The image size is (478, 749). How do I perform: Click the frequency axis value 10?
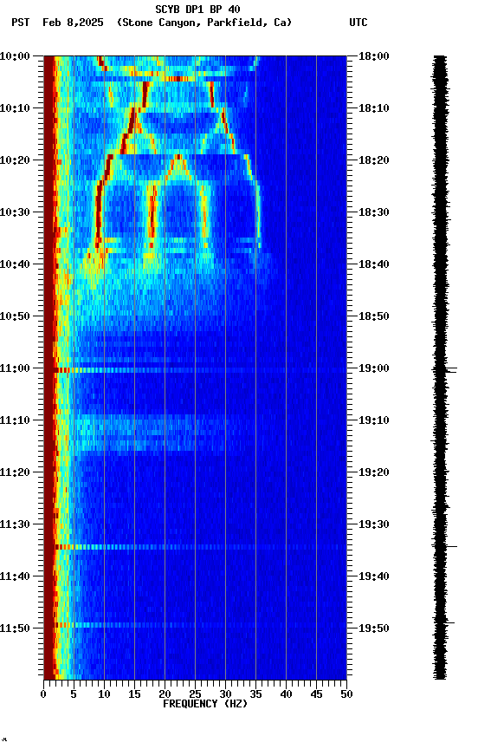[x=104, y=694]
